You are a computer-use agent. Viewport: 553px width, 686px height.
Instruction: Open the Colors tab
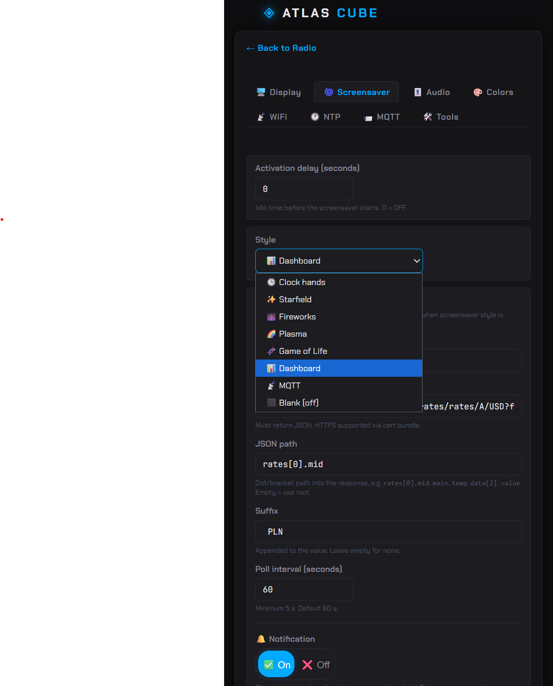pos(493,92)
